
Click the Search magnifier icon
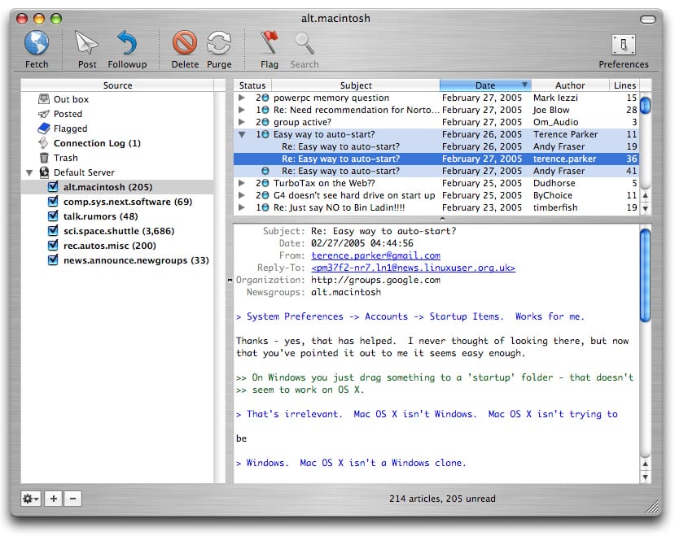pyautogui.click(x=305, y=42)
